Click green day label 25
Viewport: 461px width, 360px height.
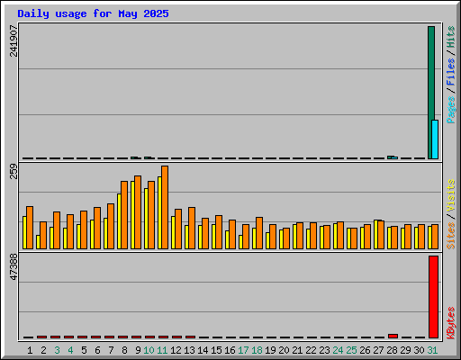[x=351, y=350]
